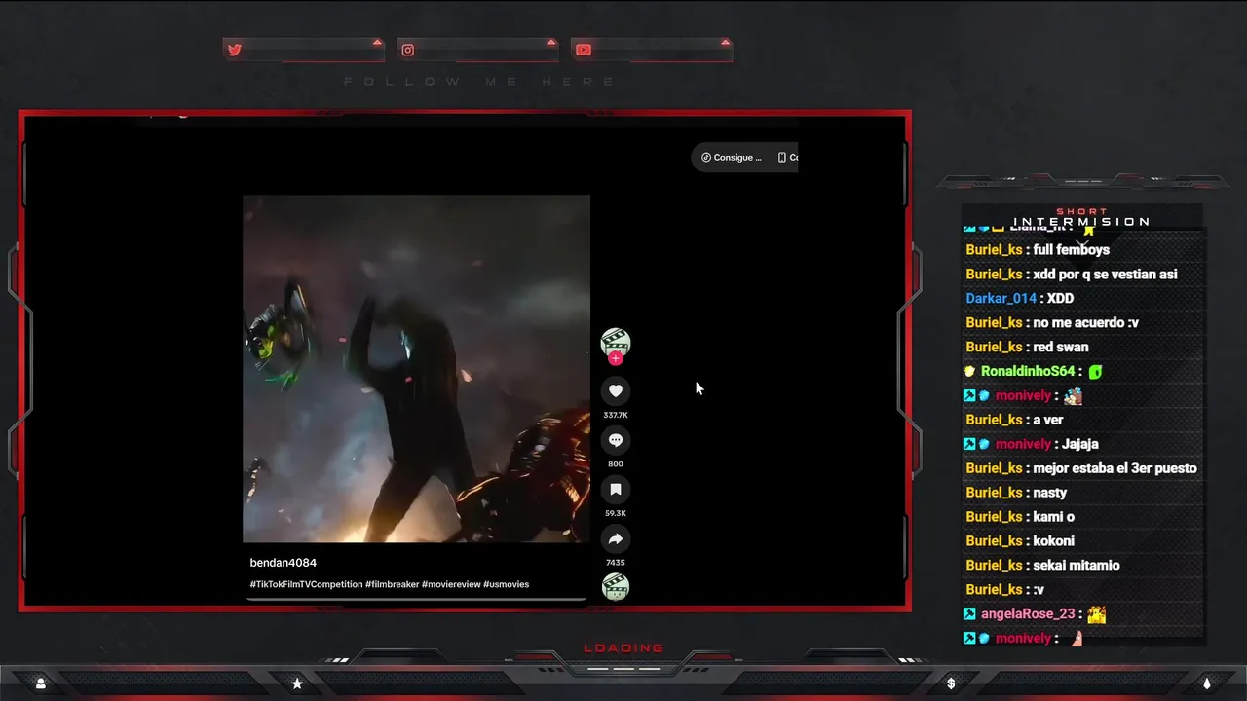Image resolution: width=1247 pixels, height=701 pixels.
Task: Pause the playing TikTok video
Action: (416, 368)
